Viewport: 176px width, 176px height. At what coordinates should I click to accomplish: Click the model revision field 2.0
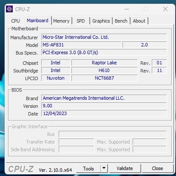[x=145, y=45]
